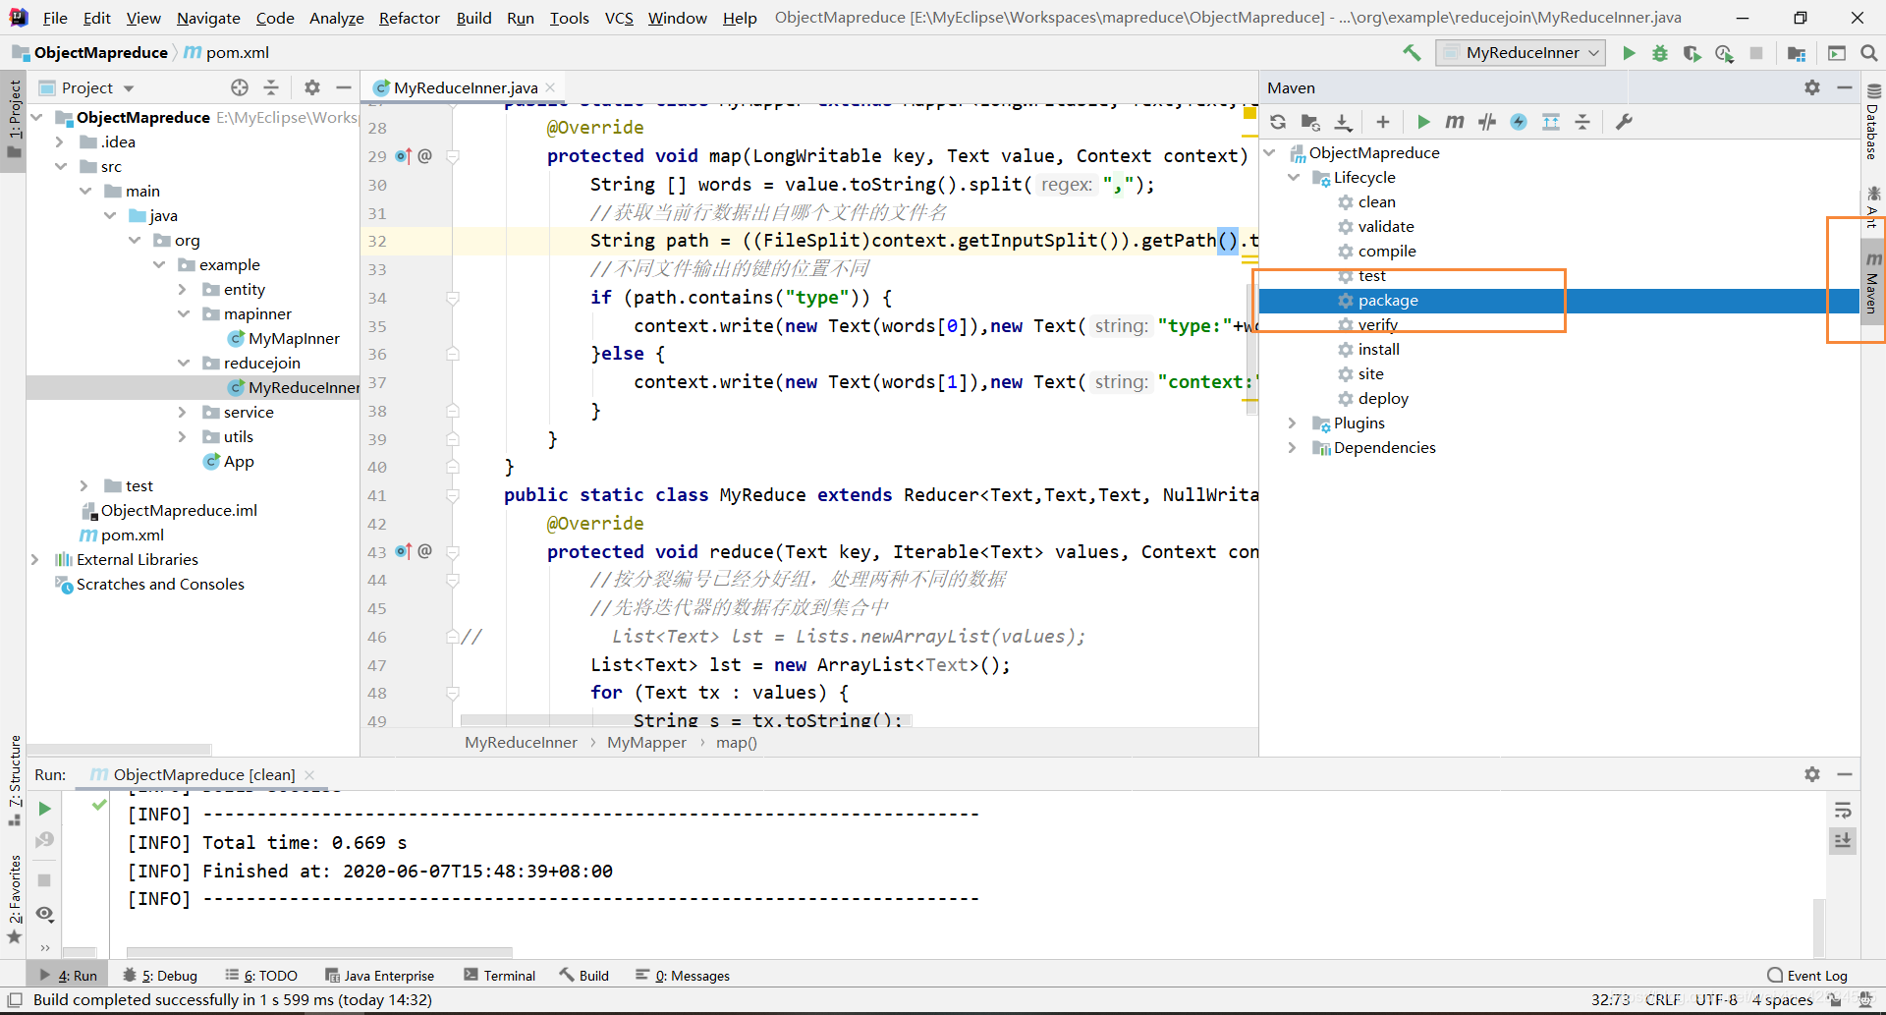Screen dimensions: 1886x1015
Task: Open the 6: TODO tool window
Action: point(260,976)
